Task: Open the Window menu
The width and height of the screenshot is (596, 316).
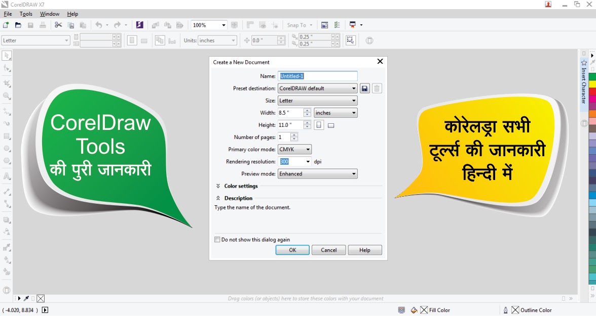Action: click(x=50, y=14)
